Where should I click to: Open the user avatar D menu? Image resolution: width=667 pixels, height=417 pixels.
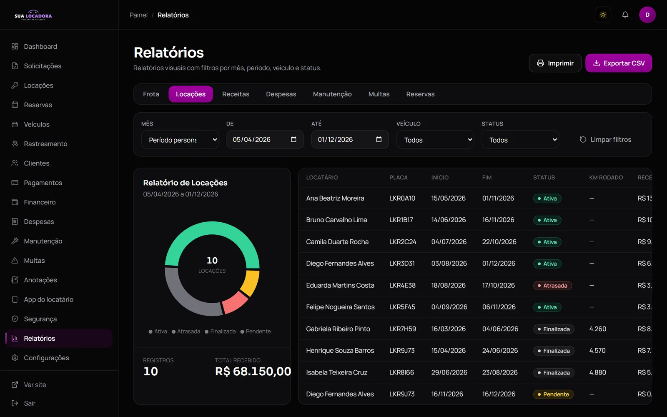click(647, 15)
